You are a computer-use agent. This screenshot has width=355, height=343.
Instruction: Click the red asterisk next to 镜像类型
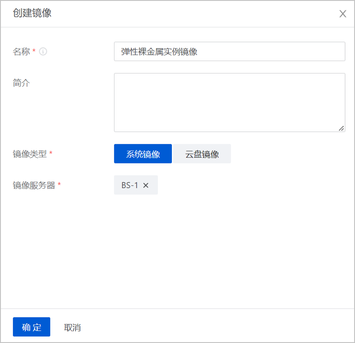pyautogui.click(x=51, y=153)
